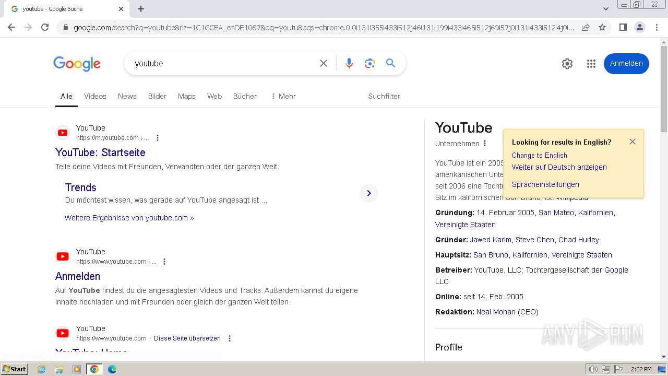Screen dimensions: 668x376
Task: Open Vereinigte Staaten link under Gründung
Action: 466,225
